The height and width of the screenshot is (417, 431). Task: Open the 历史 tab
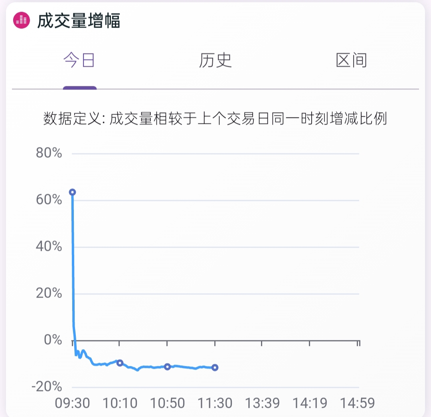click(x=215, y=60)
